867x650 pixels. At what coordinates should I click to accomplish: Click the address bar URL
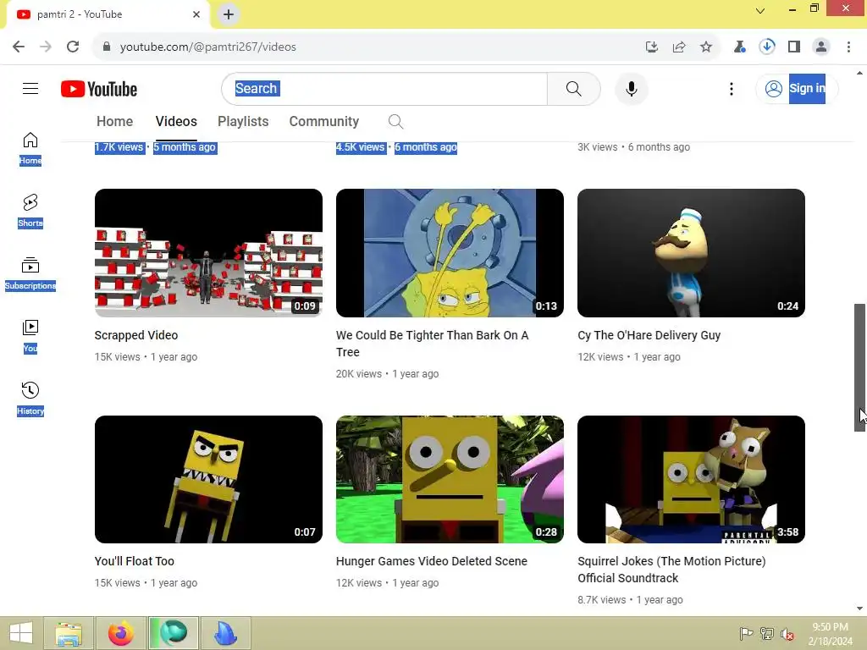(x=208, y=47)
